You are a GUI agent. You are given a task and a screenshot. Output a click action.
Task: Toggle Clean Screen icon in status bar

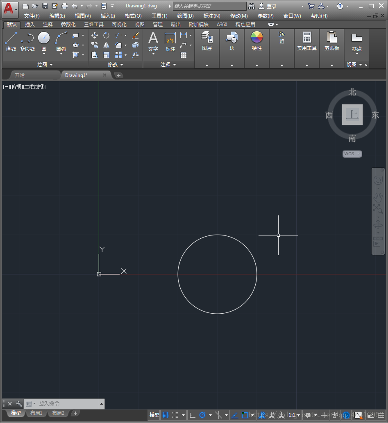[x=371, y=415]
